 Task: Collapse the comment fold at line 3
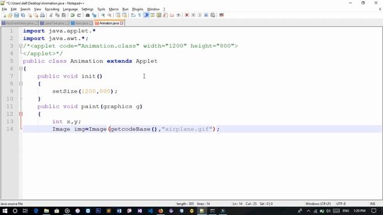pos(21,46)
